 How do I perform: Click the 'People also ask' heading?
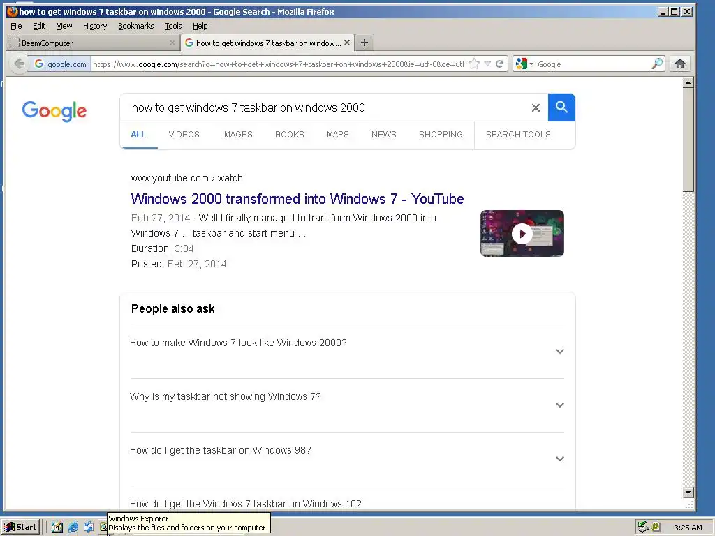click(173, 308)
